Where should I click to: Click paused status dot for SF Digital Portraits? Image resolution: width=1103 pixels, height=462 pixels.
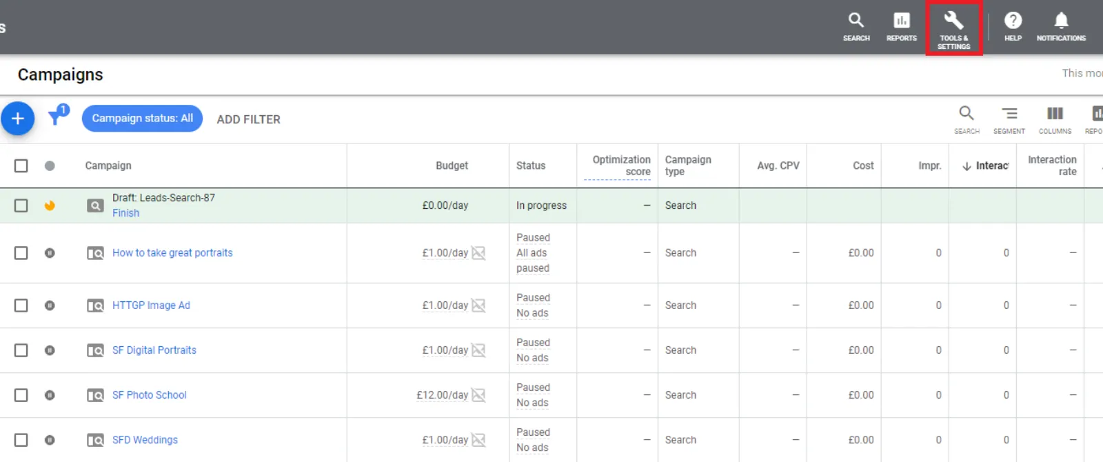click(x=50, y=350)
